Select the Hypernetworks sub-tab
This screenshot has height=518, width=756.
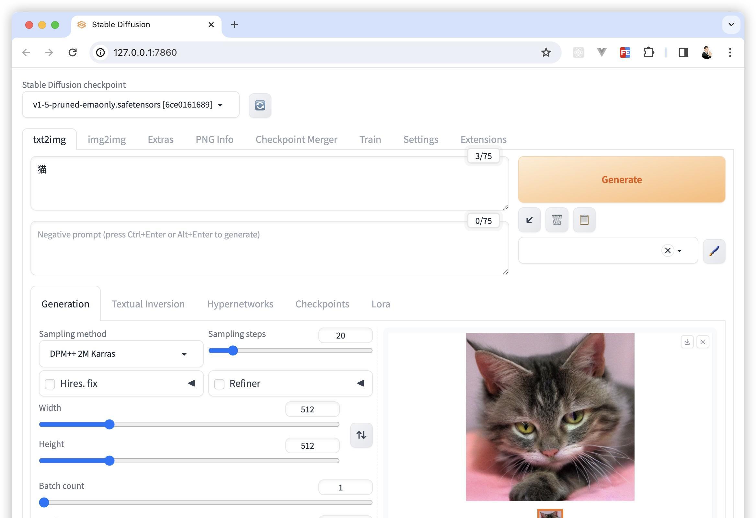[240, 304]
